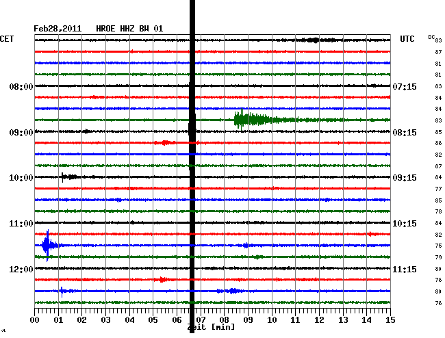Click the 15 minute axis tick label
This screenshot has height=338, width=445.
390,320
